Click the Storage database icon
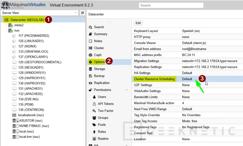The image size is (243, 146). 90,69
